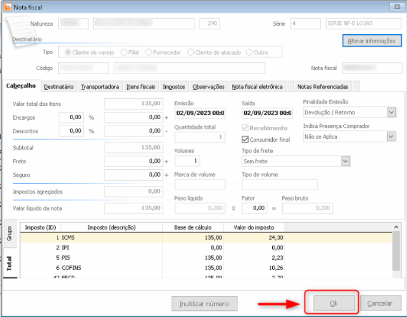
Task: Select Cliente de atacado option
Action: pyautogui.click(x=191, y=52)
